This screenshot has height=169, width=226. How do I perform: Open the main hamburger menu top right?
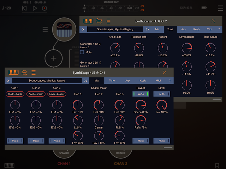tap(220, 8)
